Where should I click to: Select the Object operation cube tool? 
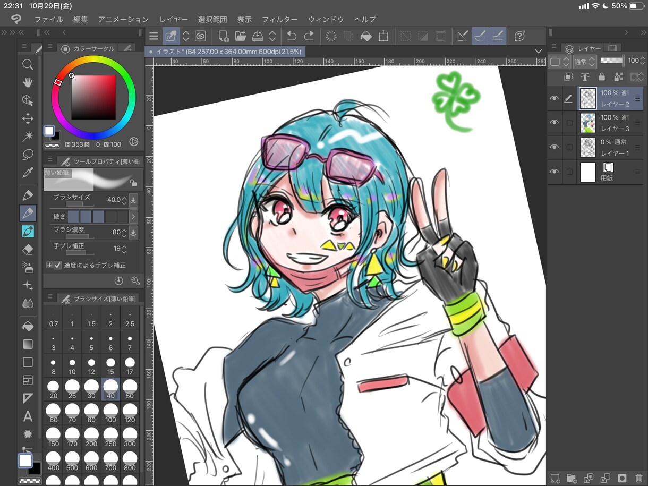click(28, 100)
